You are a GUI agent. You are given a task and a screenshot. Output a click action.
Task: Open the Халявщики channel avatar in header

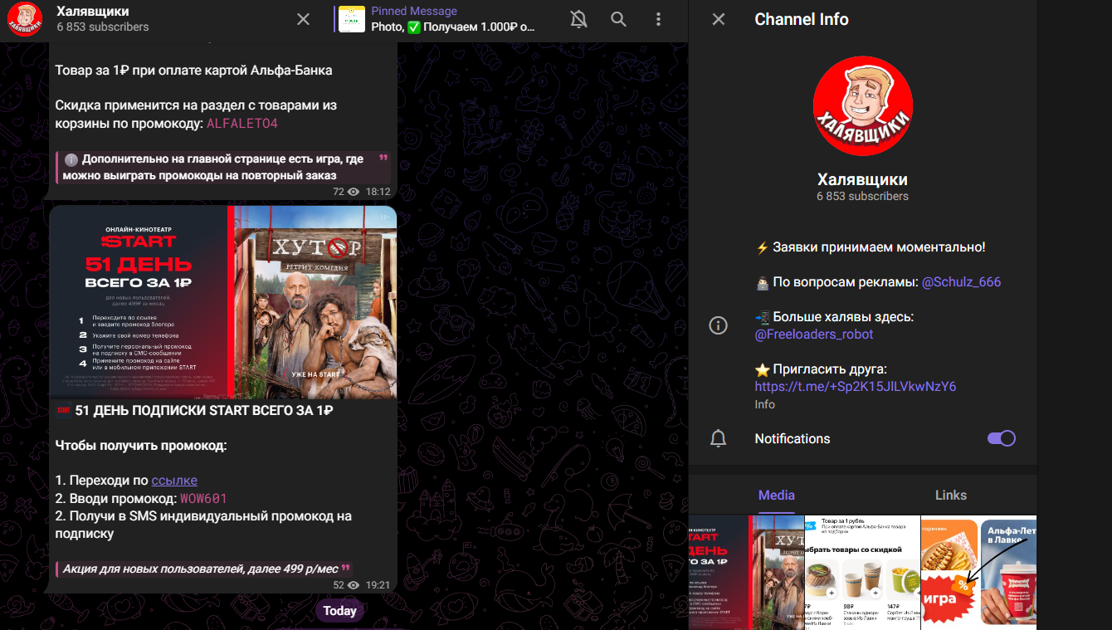pyautogui.click(x=25, y=18)
